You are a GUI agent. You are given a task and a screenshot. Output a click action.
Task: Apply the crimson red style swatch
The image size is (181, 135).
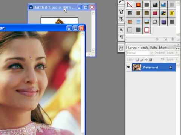(x=155, y=13)
